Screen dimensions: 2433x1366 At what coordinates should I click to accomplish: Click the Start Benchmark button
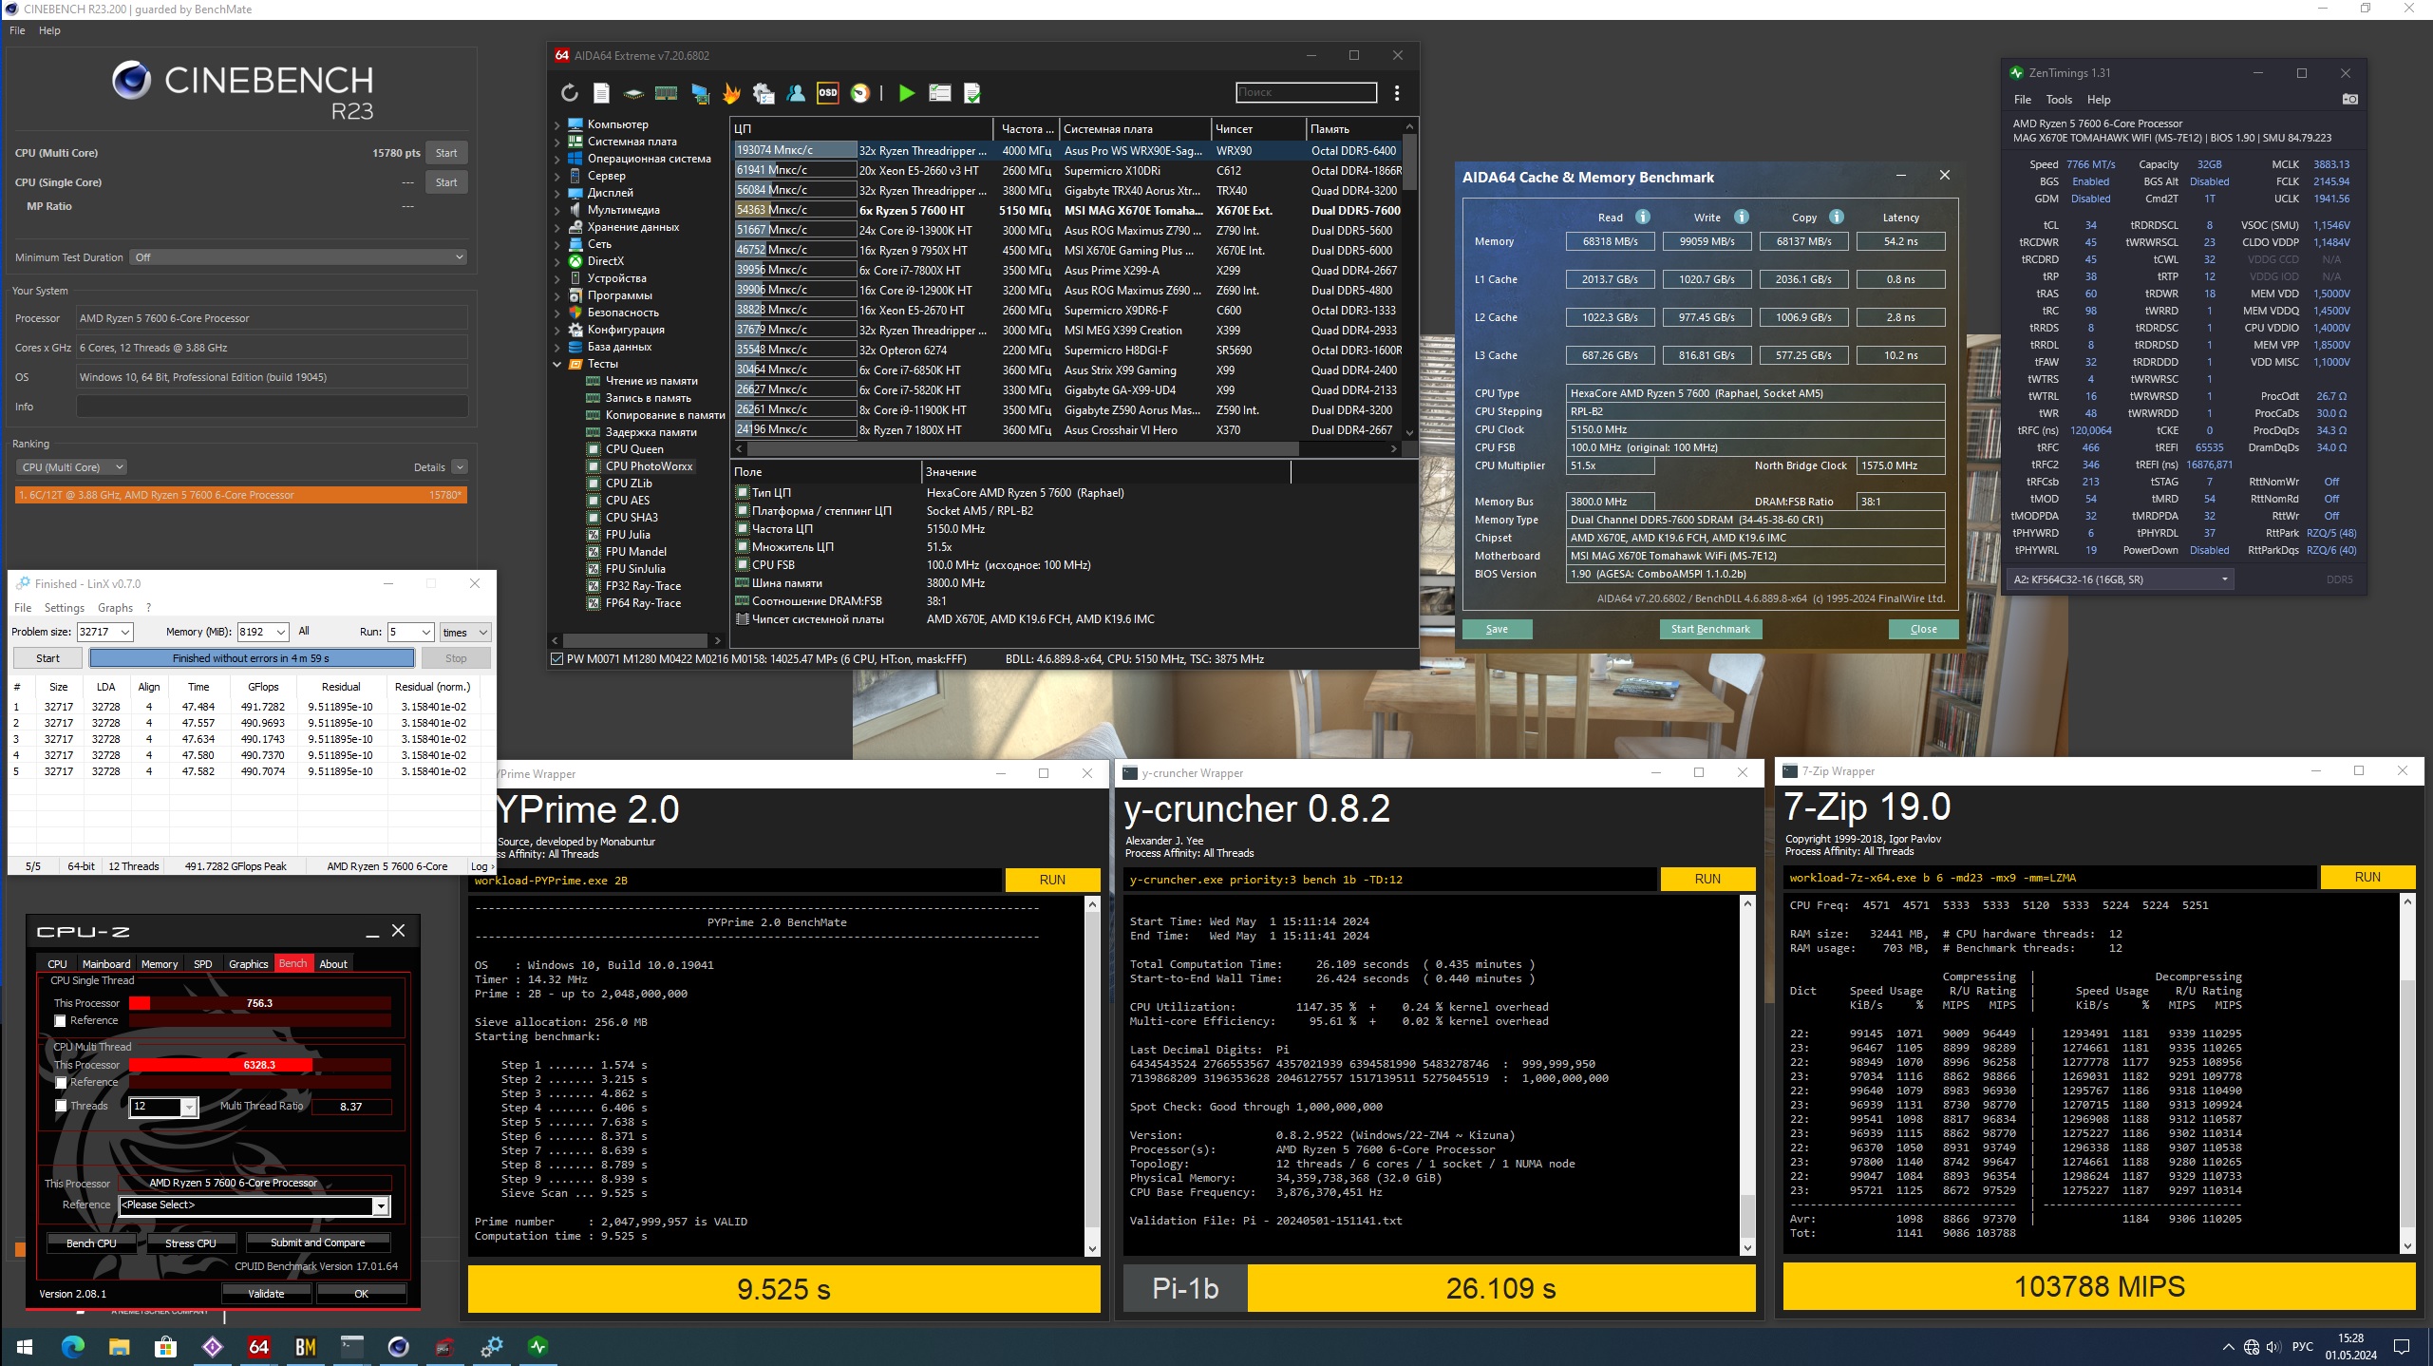pos(1709,630)
